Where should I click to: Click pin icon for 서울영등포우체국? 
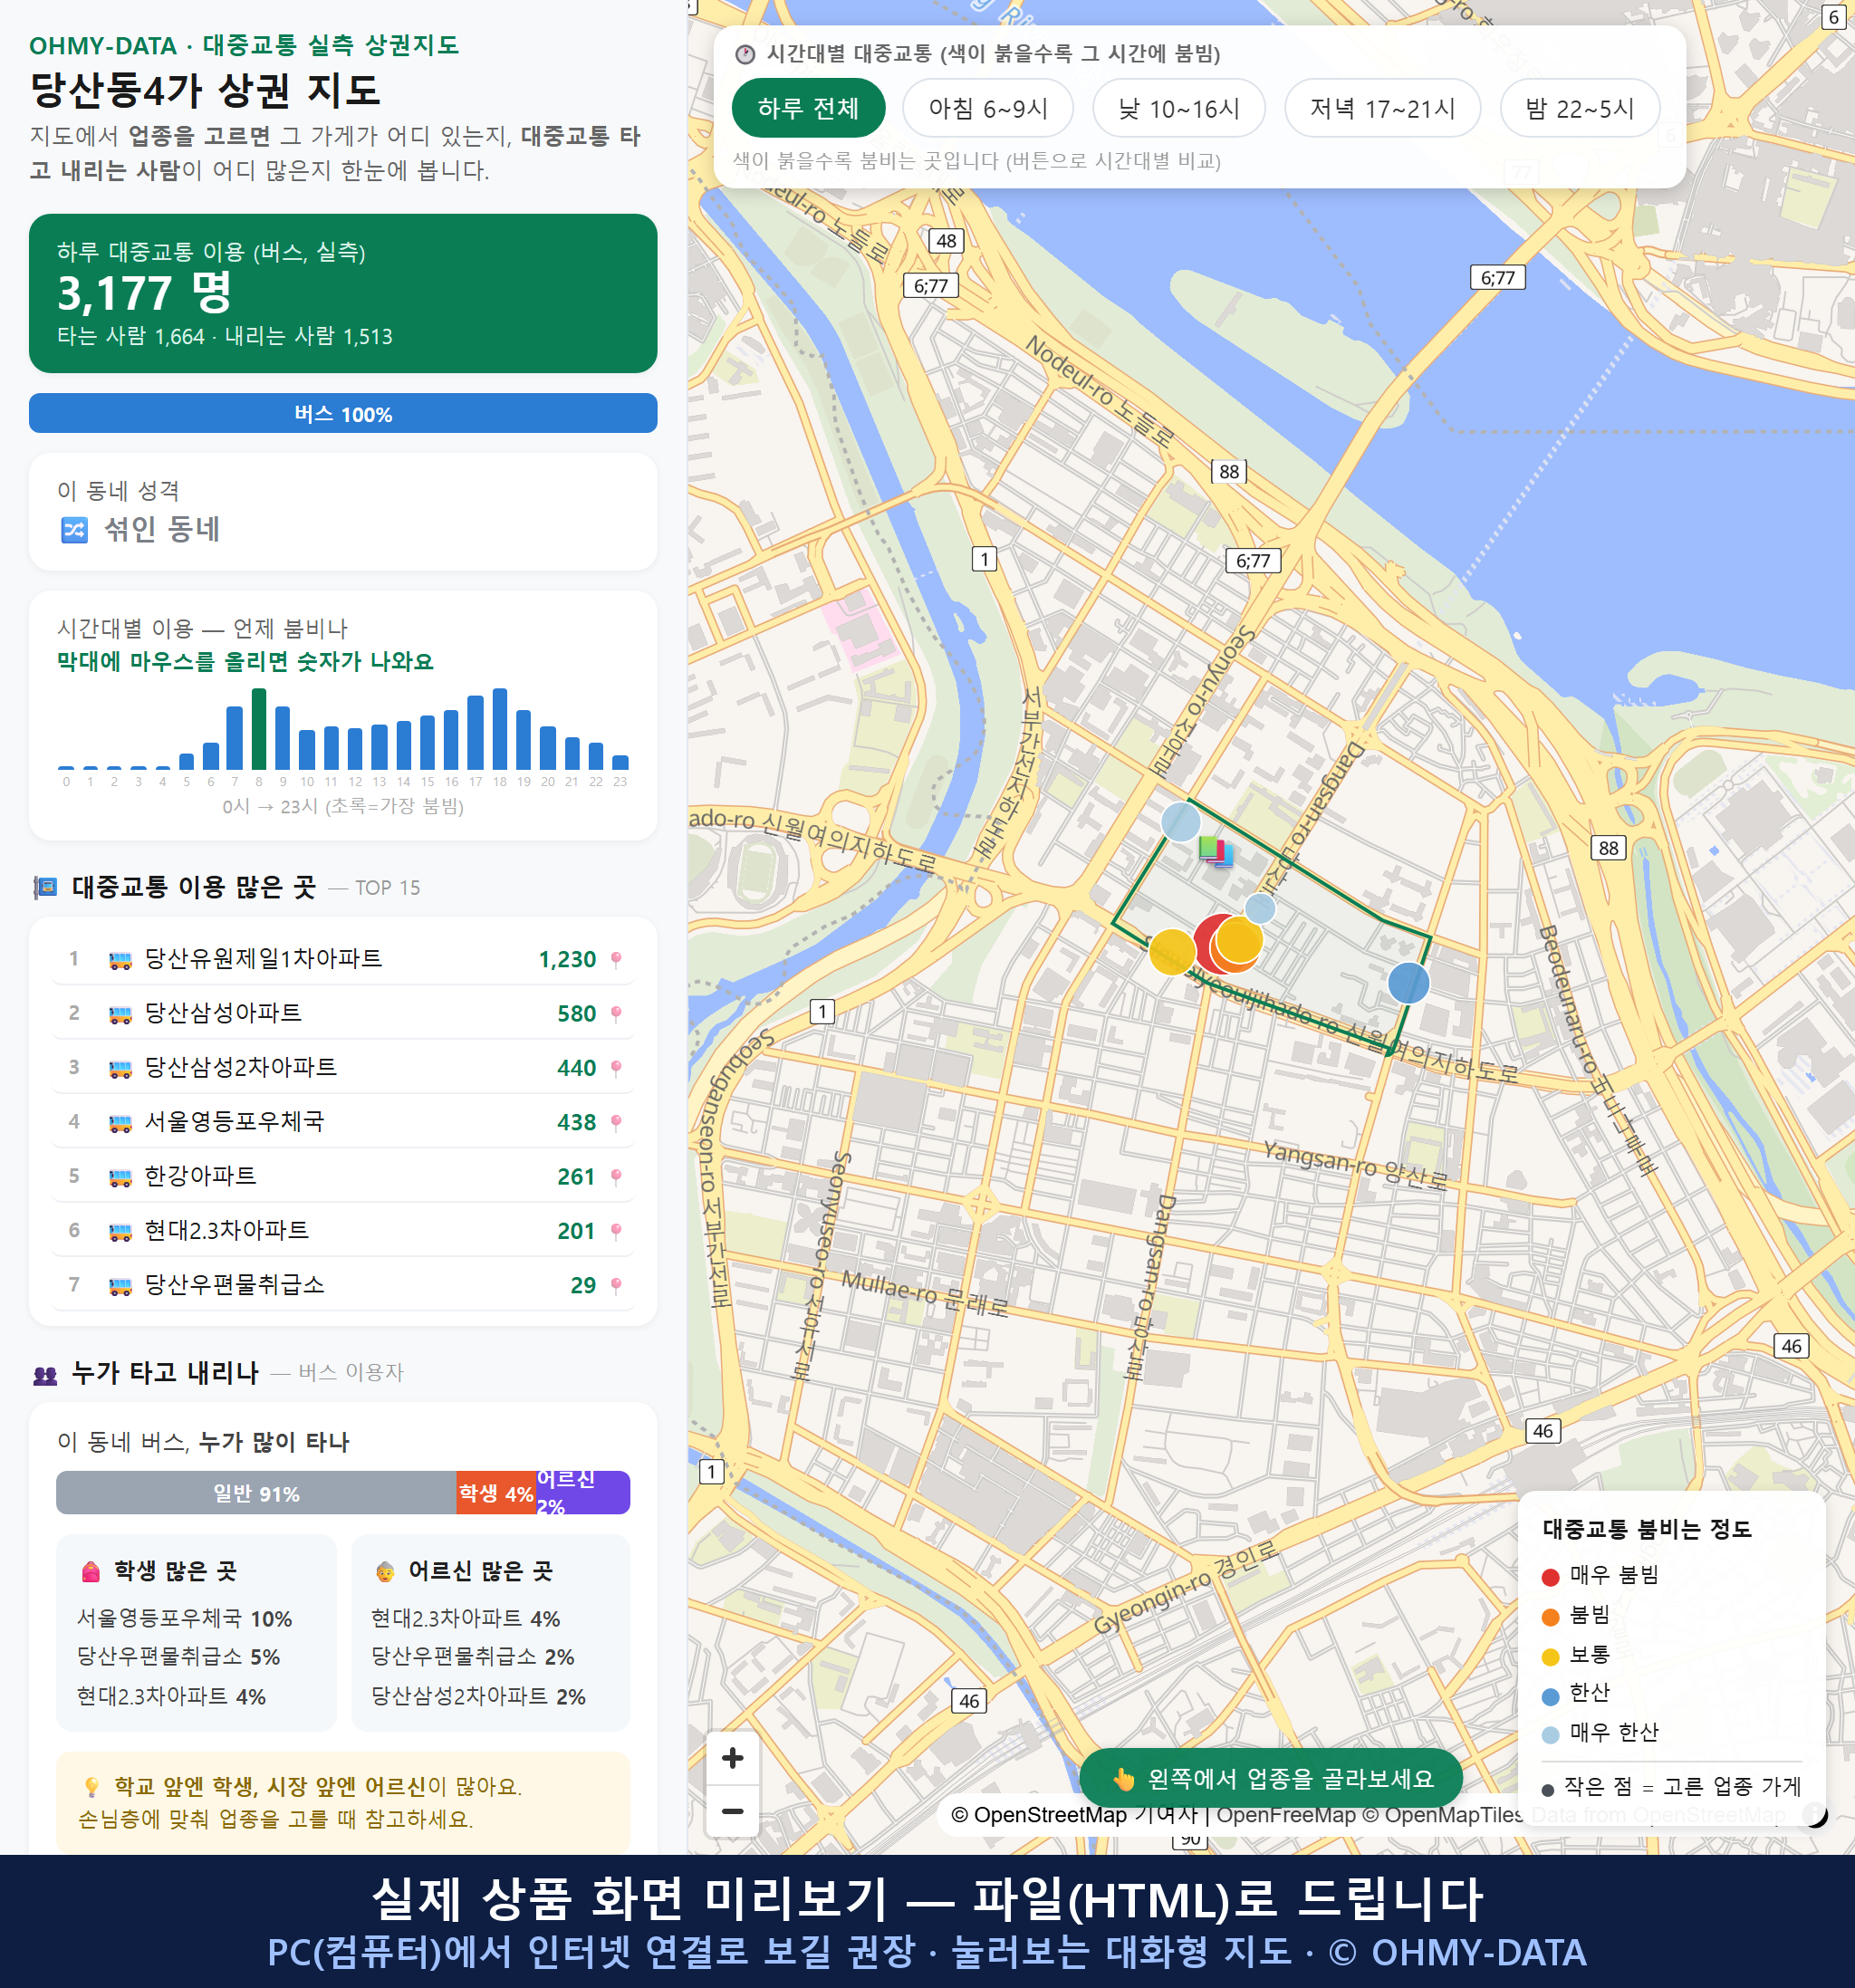(616, 1123)
